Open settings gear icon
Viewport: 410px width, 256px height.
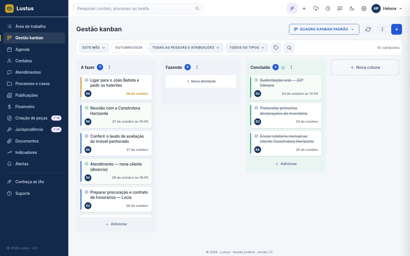pyautogui.click(x=364, y=9)
